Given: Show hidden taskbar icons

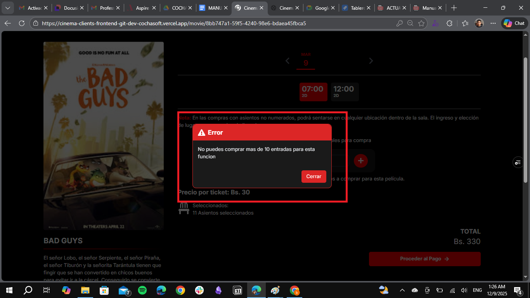Looking at the screenshot, I should pyautogui.click(x=402, y=290).
